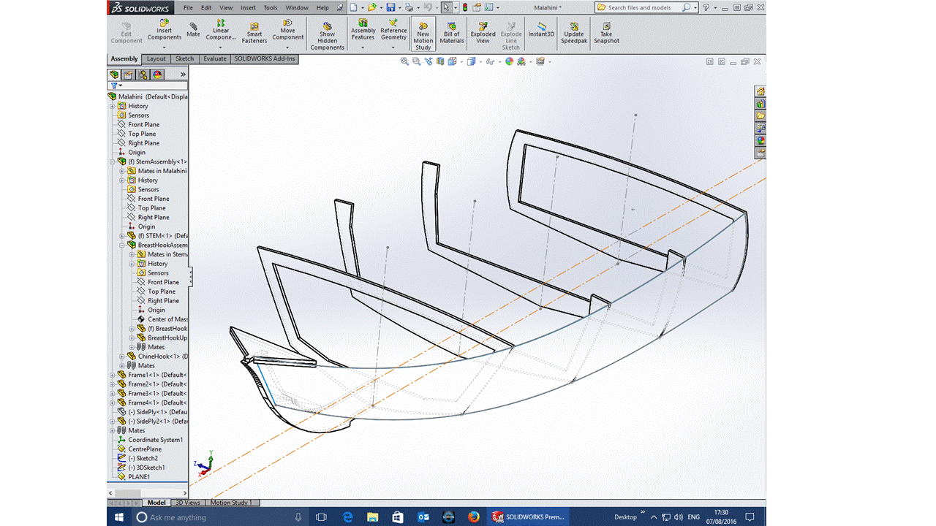Open the Save button dropdown arrow
This screenshot has height=526, width=936.
pyautogui.click(x=399, y=7)
